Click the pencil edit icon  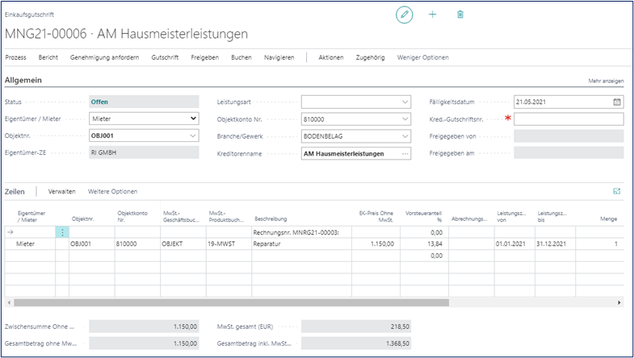pos(404,15)
